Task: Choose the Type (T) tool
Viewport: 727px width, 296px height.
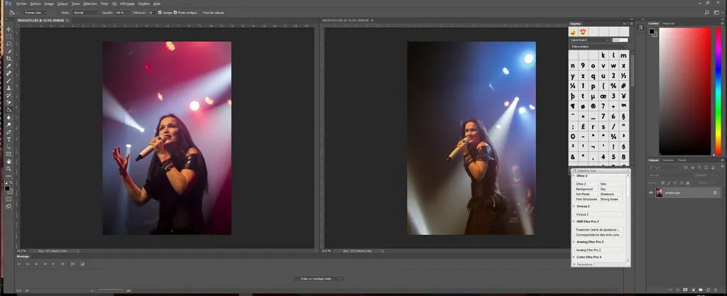Action: click(9, 139)
